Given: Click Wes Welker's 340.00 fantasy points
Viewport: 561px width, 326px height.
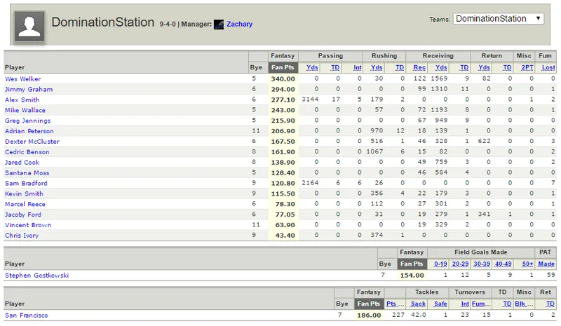Looking at the screenshot, I should [283, 79].
